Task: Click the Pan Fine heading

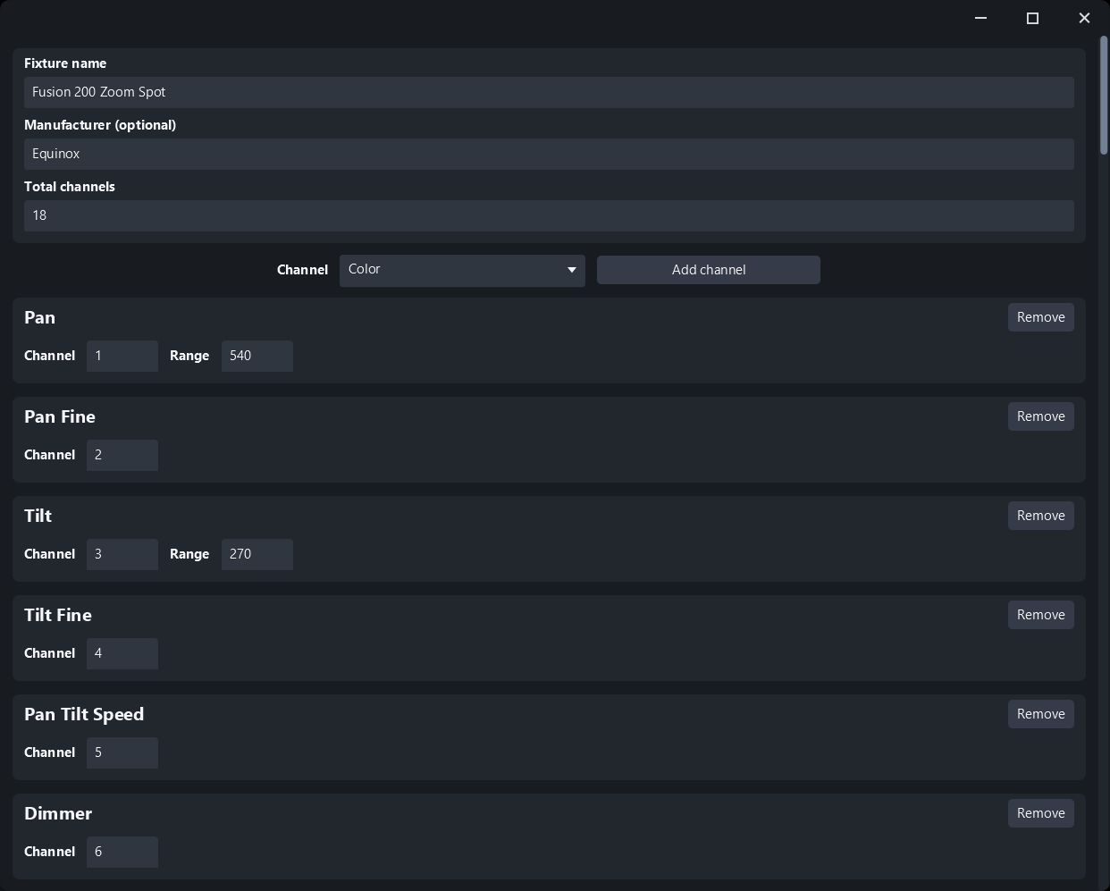Action: [60, 416]
